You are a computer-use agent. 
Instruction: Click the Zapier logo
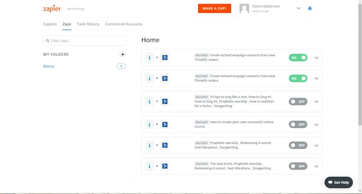click(x=52, y=9)
